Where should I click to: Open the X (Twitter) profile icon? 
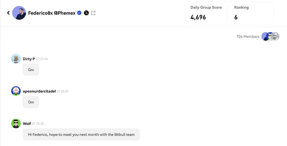click(x=86, y=13)
